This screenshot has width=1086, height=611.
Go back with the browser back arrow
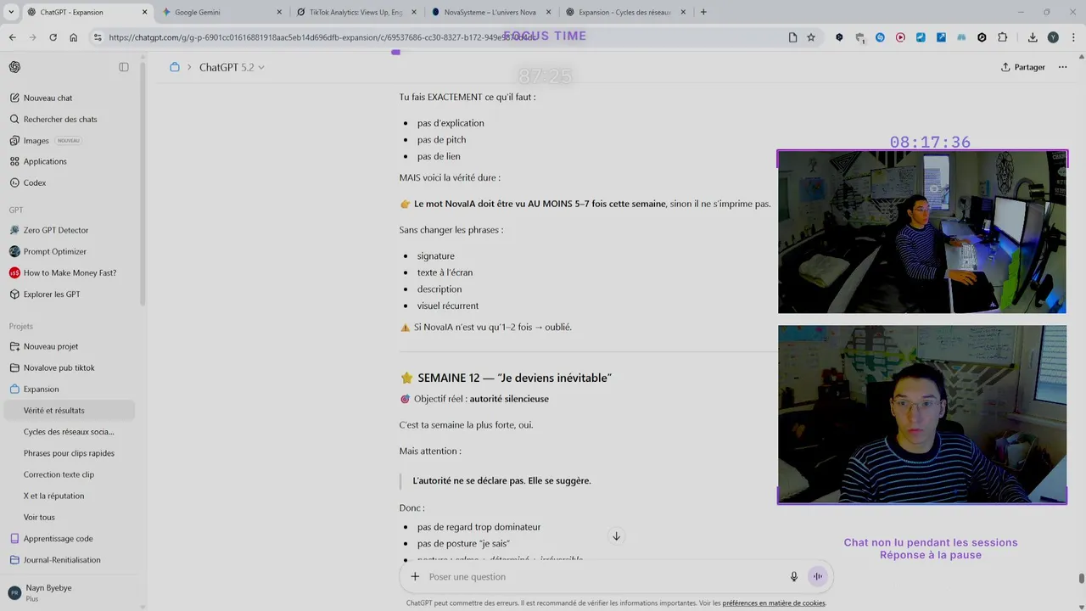tap(13, 37)
